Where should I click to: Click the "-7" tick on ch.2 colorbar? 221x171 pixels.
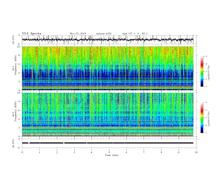coord(206,133)
